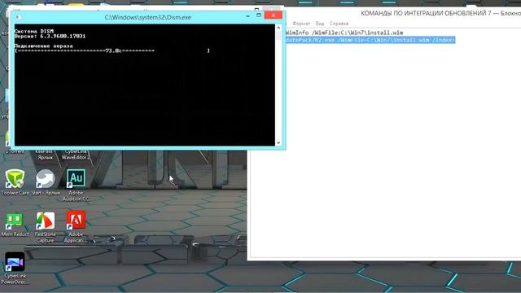Image resolution: width=521 pixels, height=293 pixels.
Task: Minimize the Dism.exe console window
Action: click(247, 15)
